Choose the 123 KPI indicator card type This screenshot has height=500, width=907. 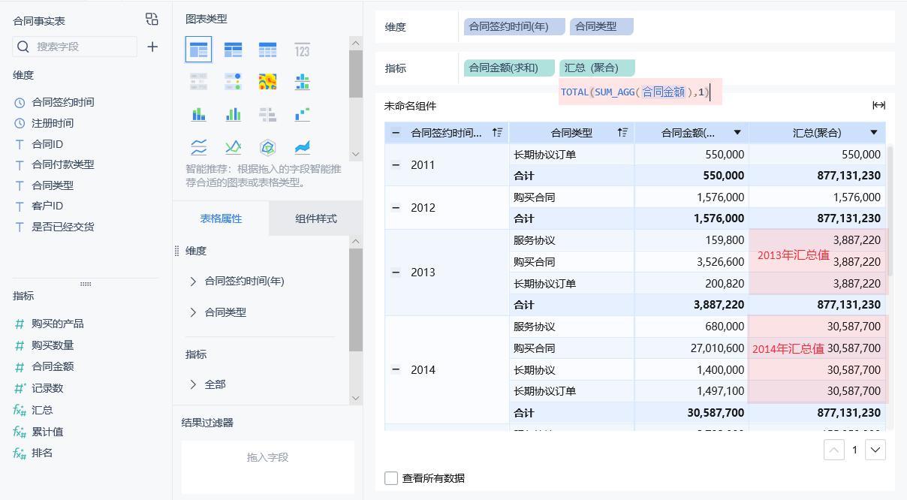click(x=302, y=50)
